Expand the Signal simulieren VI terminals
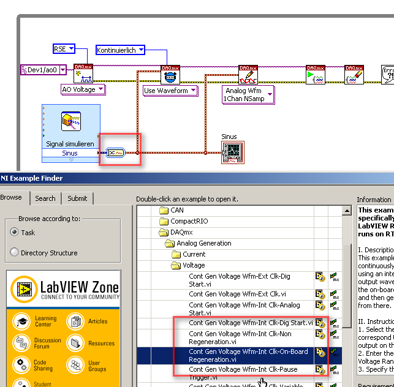The image size is (394, 387). pyautogui.click(x=71, y=160)
